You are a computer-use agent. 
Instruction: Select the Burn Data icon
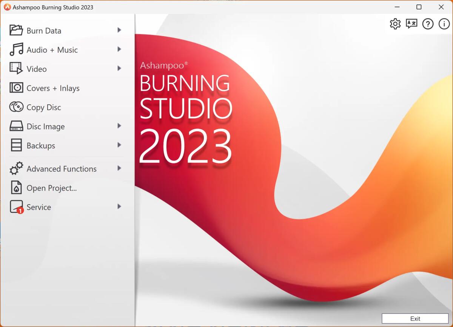[15, 30]
